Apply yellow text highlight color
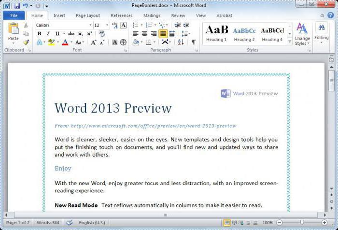 tap(51, 43)
